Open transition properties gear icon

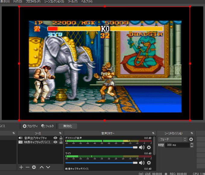pos(191,139)
